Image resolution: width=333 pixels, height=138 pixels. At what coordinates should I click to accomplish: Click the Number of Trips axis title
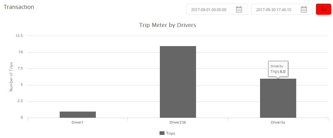pyautogui.click(x=11, y=77)
